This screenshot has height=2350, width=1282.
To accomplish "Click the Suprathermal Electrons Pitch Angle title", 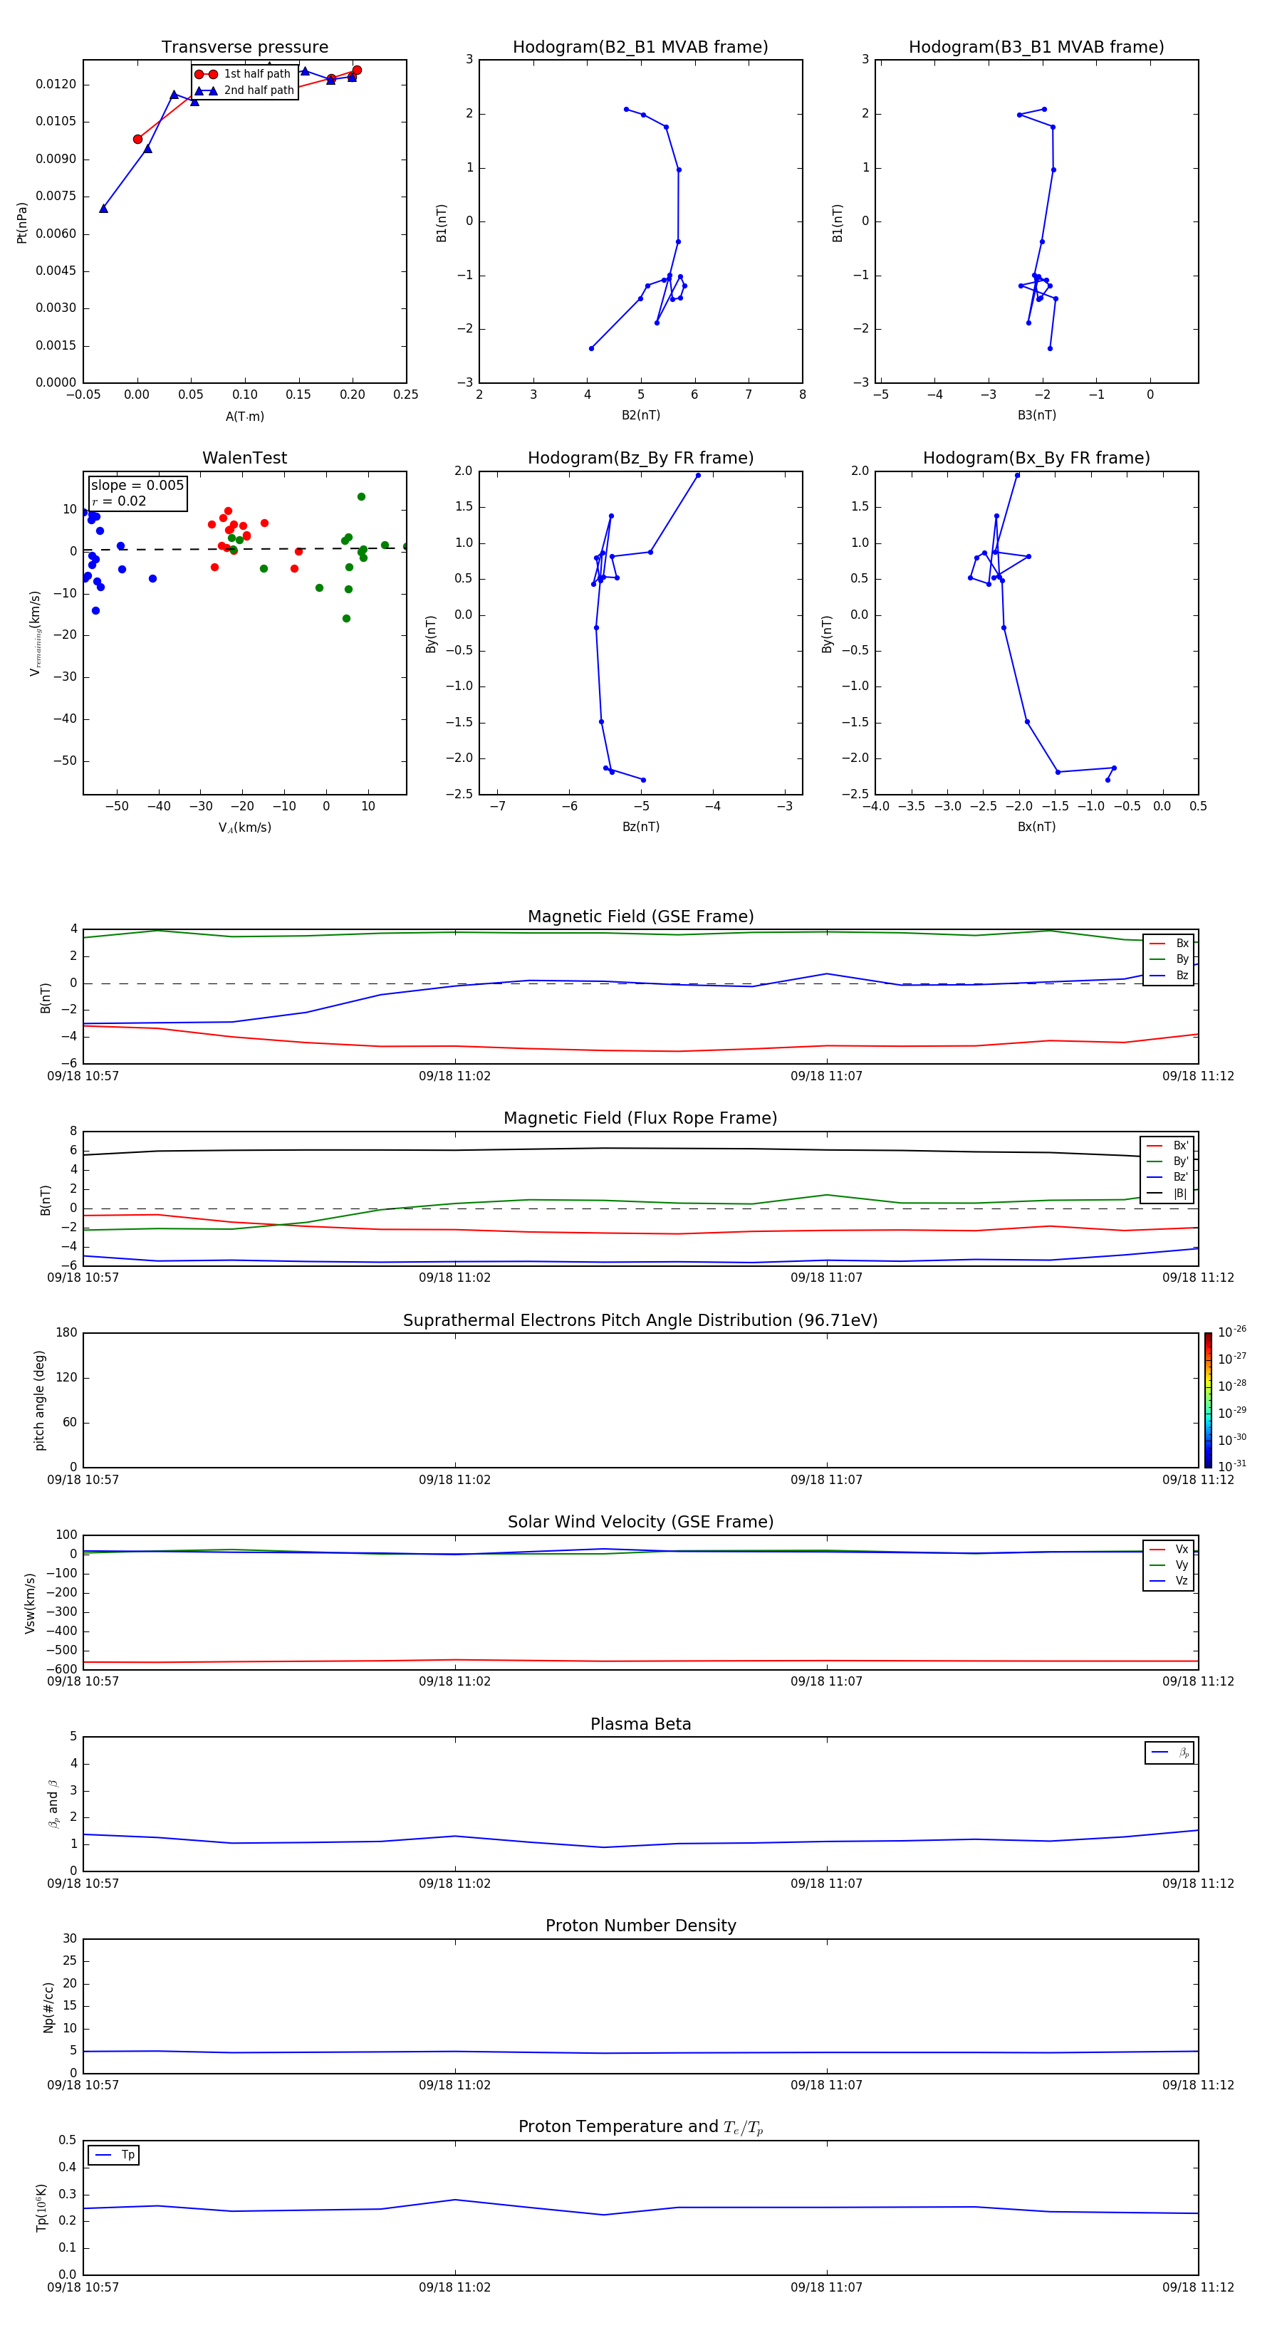I will 640,1321.
